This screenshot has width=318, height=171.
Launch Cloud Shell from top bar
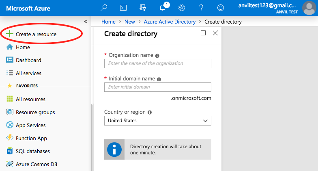pyautogui.click(x=123, y=8)
